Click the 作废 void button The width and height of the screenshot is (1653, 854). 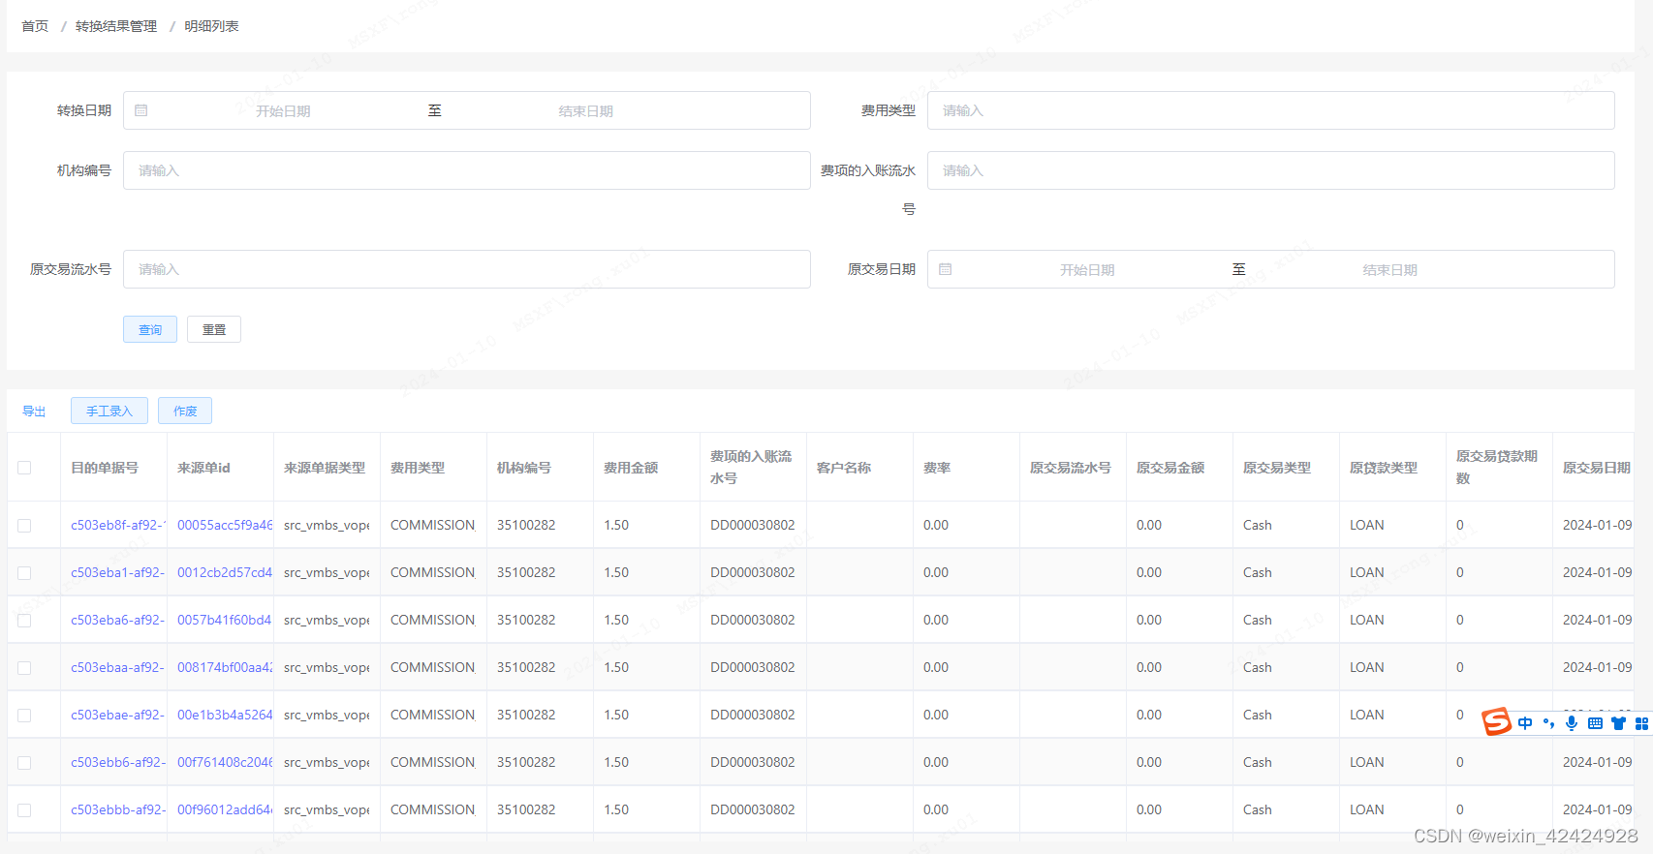185,411
